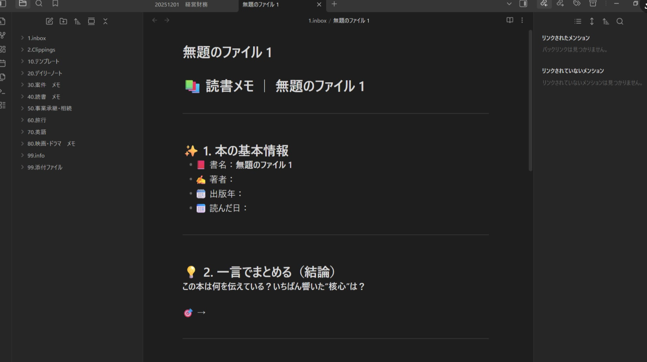Image resolution: width=647 pixels, height=362 pixels.
Task: Collapse all folders in file explorer
Action: pos(105,21)
